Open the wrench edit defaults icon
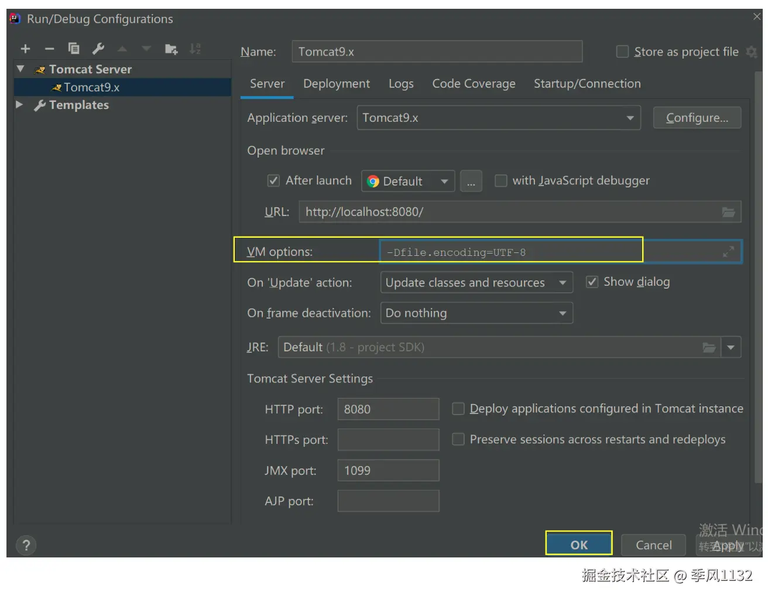The width and height of the screenshot is (768, 599). (98, 49)
